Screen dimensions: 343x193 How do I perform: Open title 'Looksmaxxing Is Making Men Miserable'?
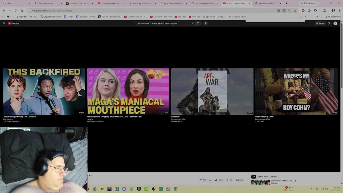[19, 117]
